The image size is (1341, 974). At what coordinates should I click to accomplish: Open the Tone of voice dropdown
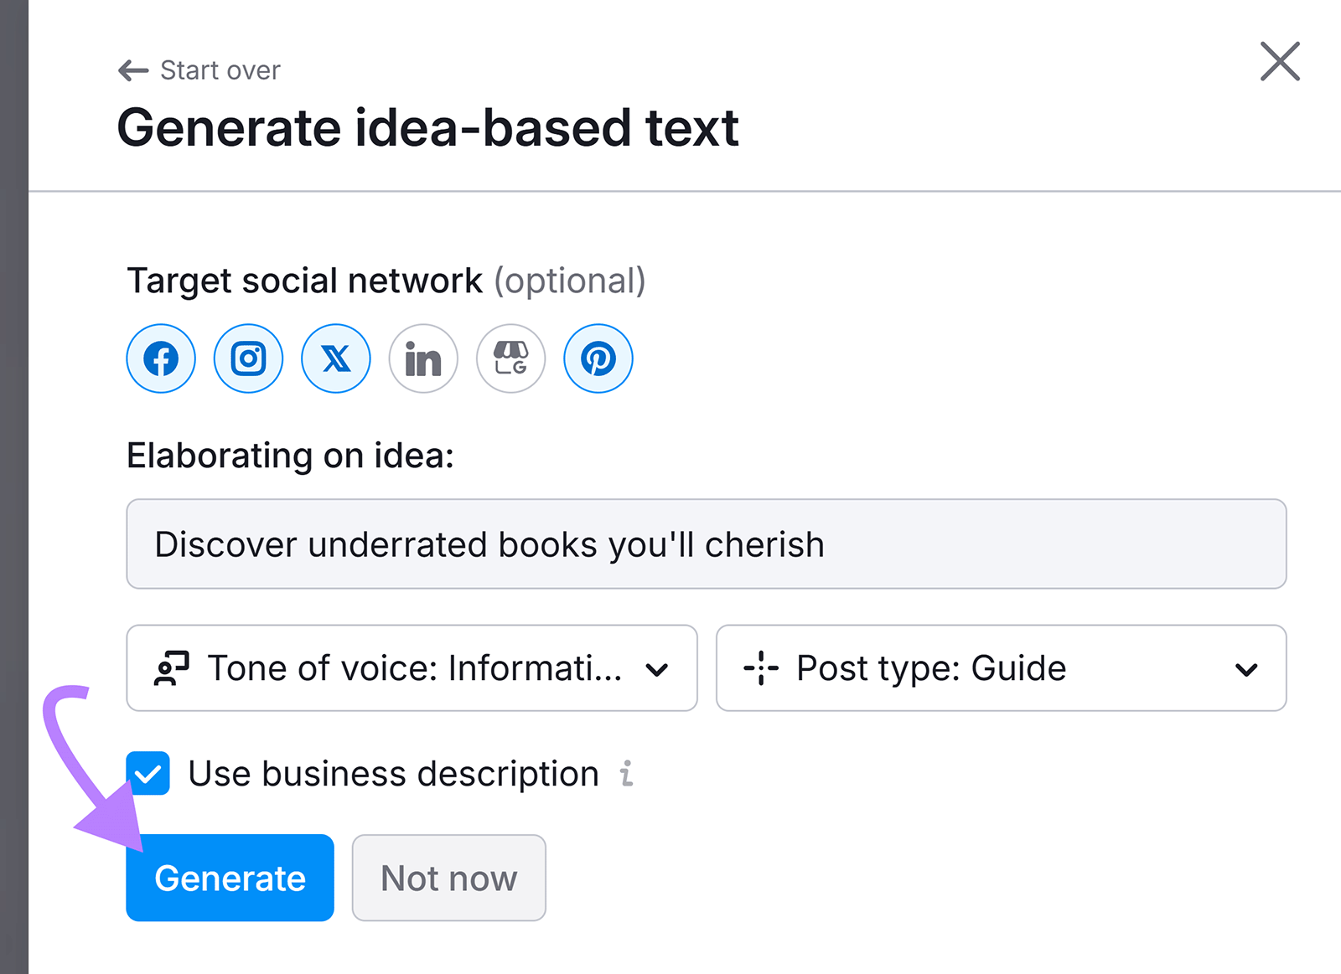pos(411,668)
